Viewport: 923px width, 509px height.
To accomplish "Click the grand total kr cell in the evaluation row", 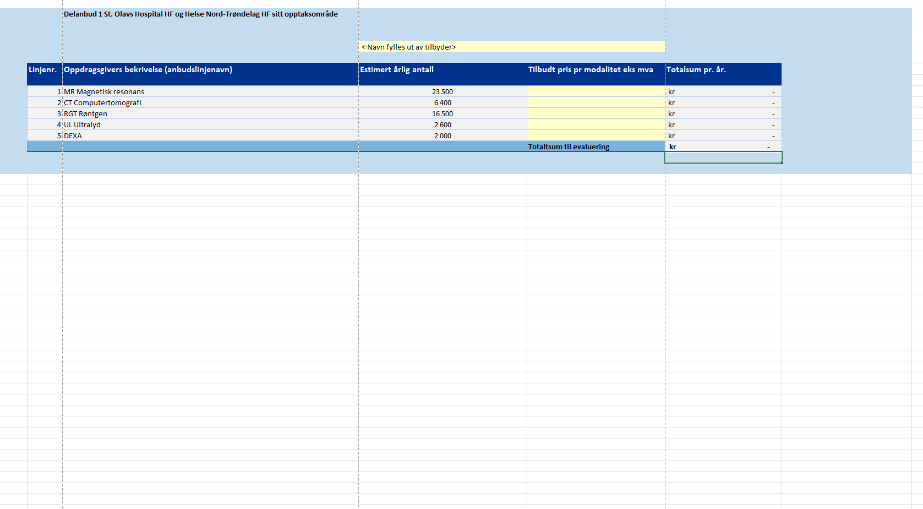I will pyautogui.click(x=723, y=147).
